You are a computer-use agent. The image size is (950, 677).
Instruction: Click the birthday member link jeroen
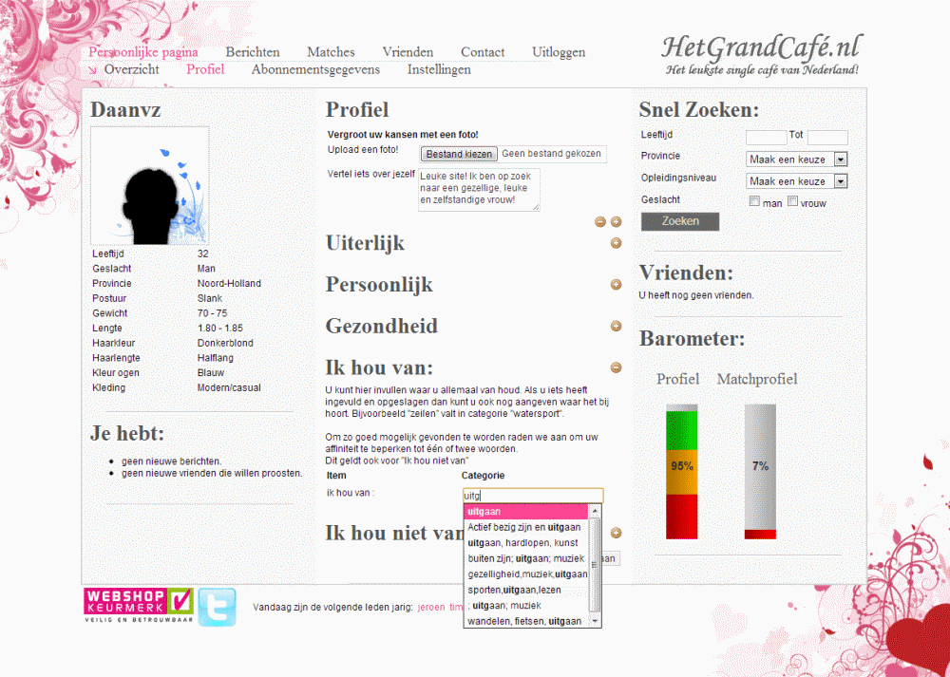pyautogui.click(x=431, y=607)
